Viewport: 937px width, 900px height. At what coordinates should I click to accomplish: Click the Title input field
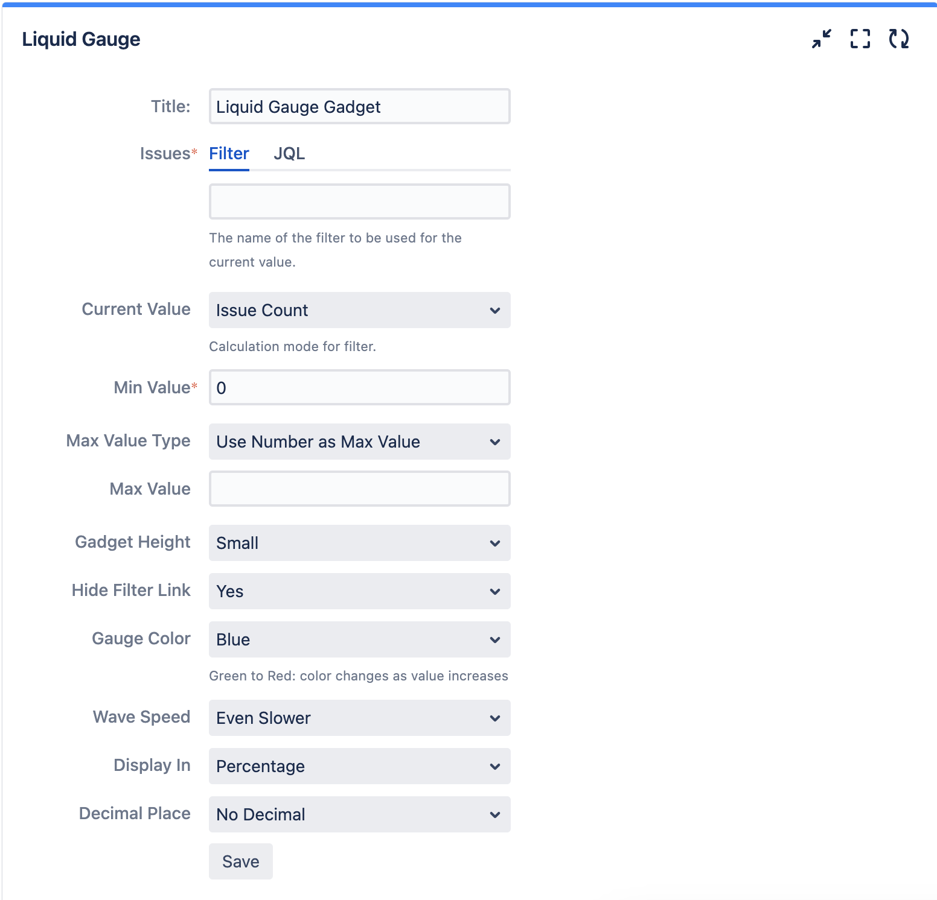point(359,107)
